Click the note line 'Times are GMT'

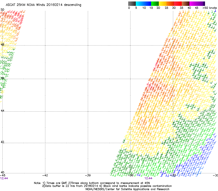click(x=57, y=183)
